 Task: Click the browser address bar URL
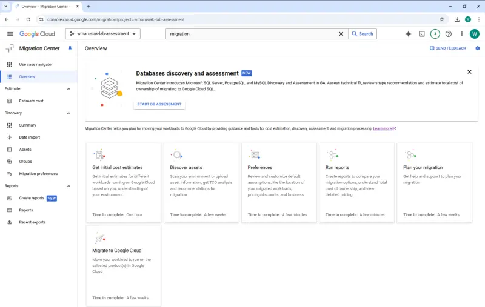pos(116,19)
